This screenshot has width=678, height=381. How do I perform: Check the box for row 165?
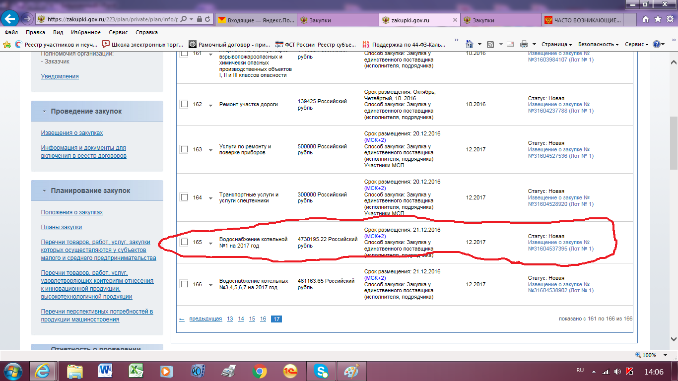(184, 242)
